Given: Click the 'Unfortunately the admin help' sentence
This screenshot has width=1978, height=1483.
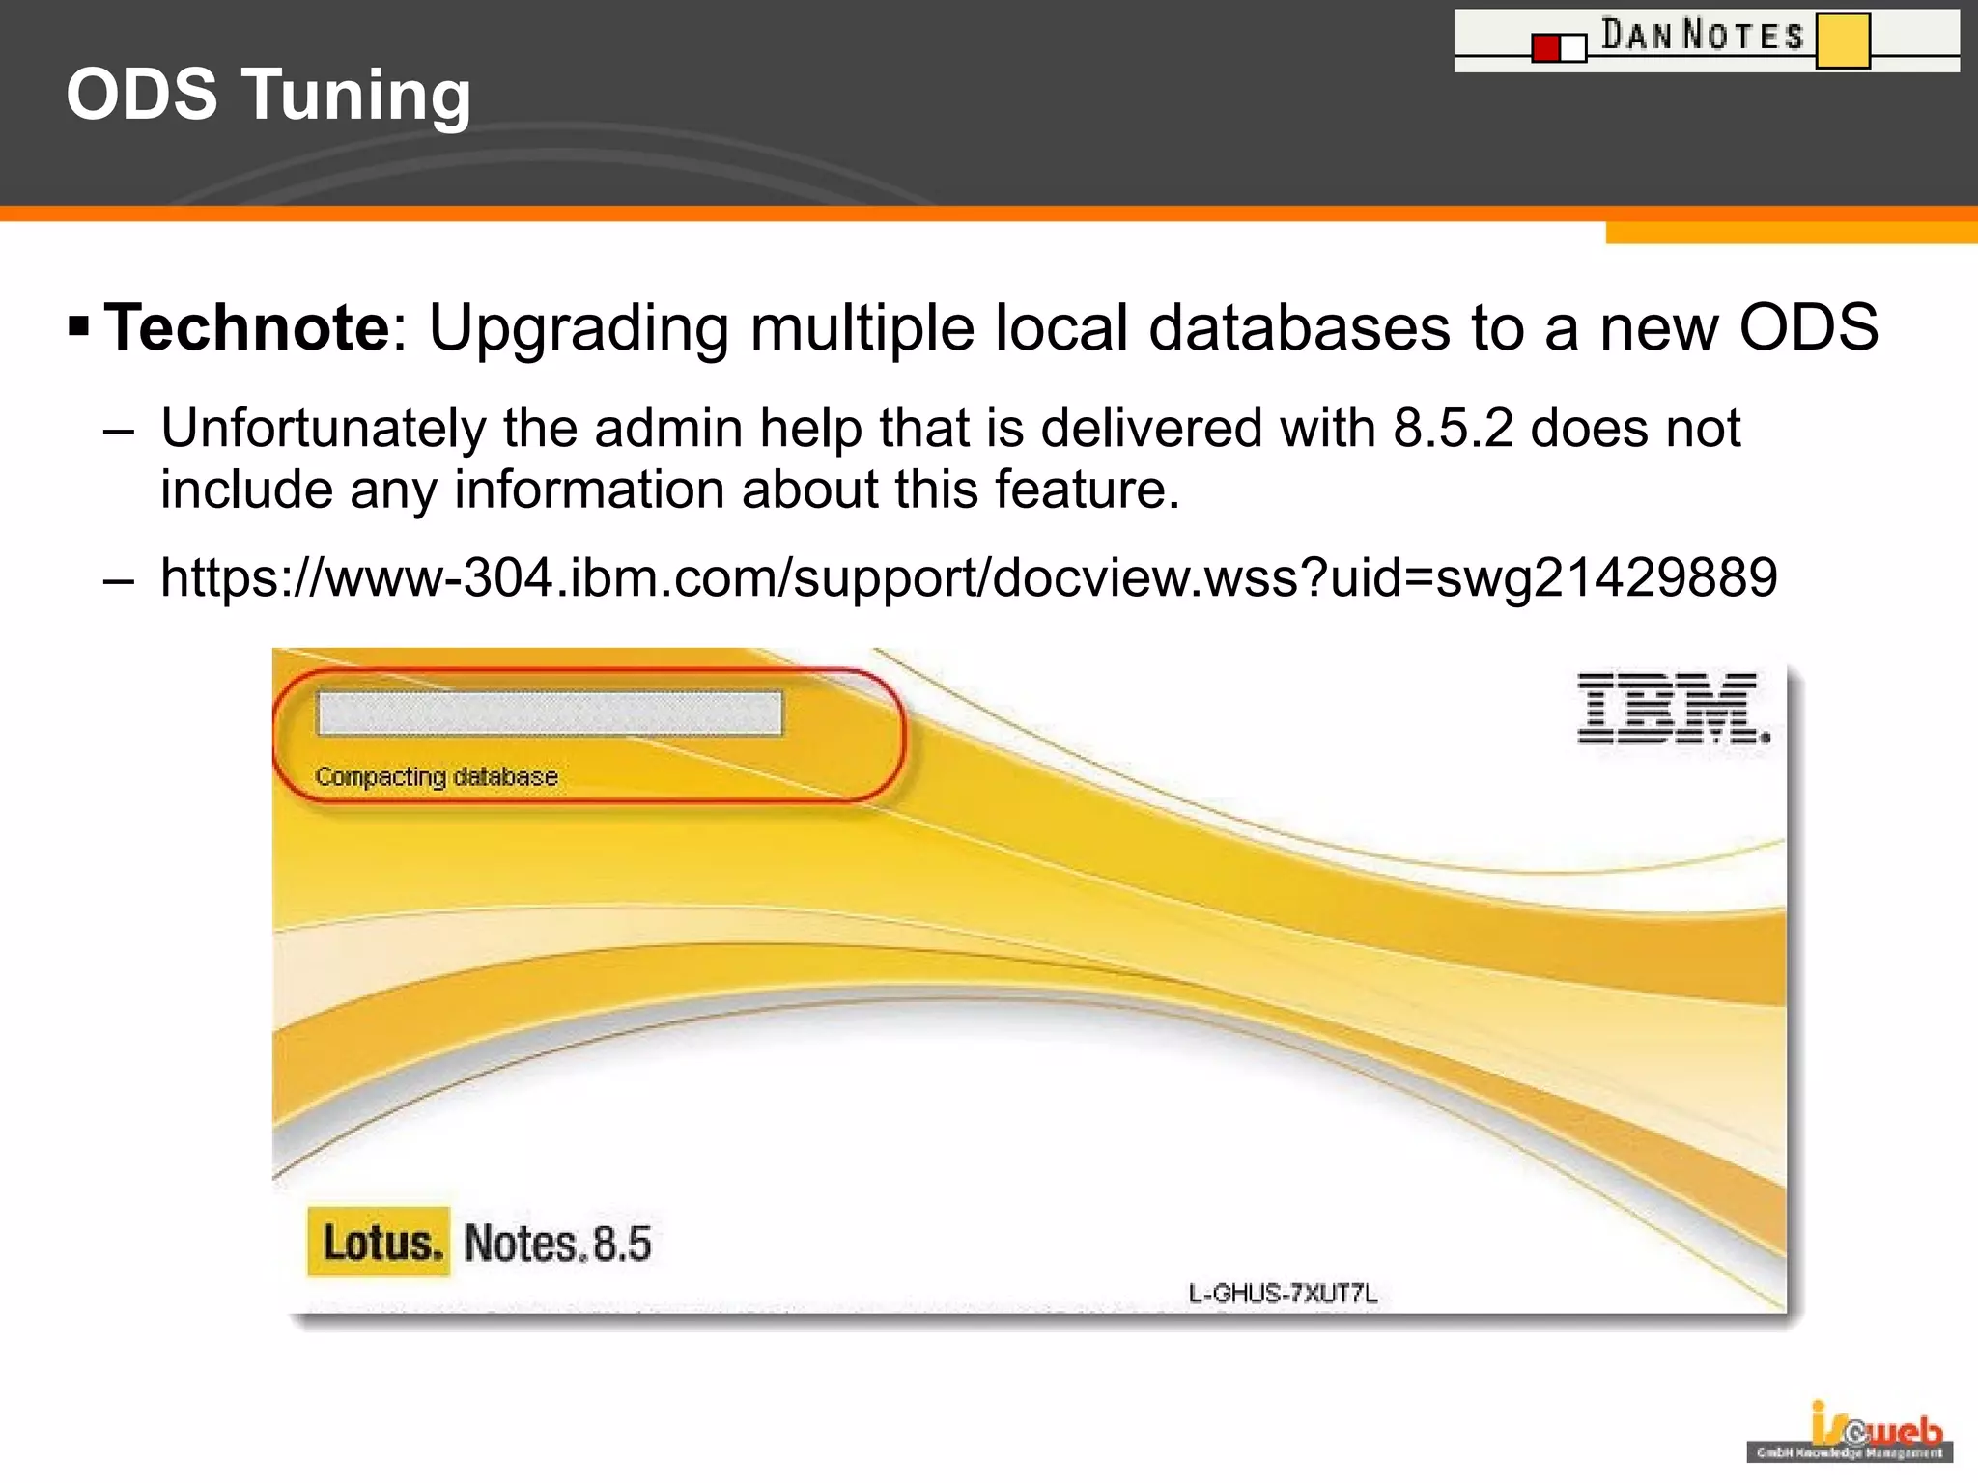Looking at the screenshot, I should 950,458.
